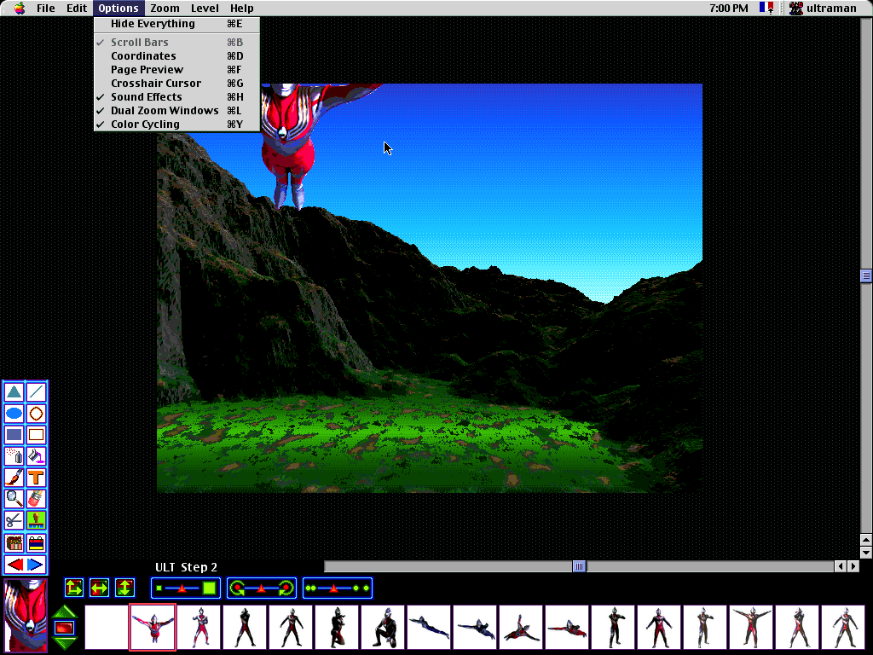The image size is (873, 655).
Task: Click the red left arrow in toolbox
Action: pos(15,565)
